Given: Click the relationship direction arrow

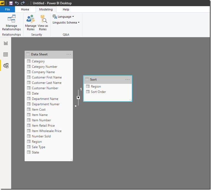Looking at the screenshot, I should pyautogui.click(x=78, y=98).
